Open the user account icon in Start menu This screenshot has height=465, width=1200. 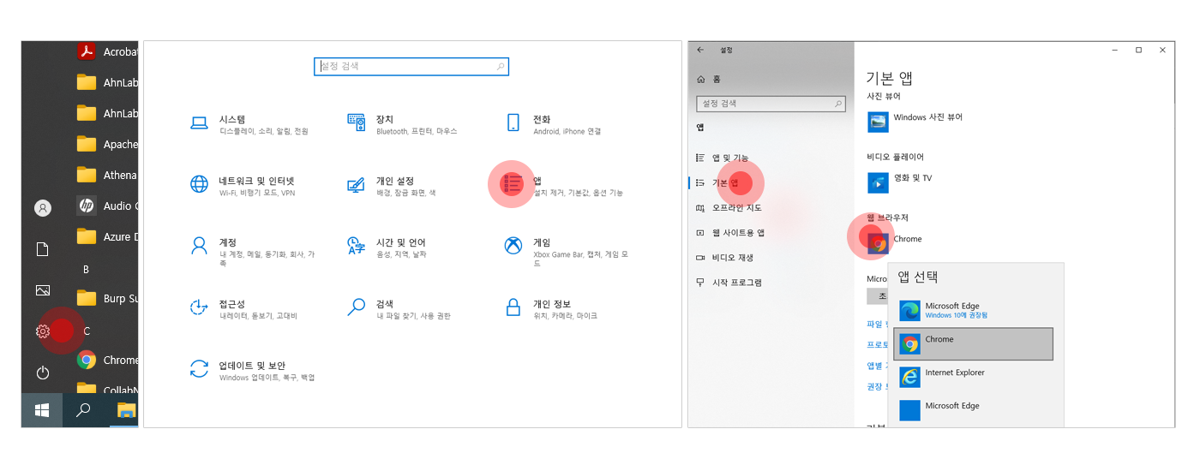pos(43,208)
